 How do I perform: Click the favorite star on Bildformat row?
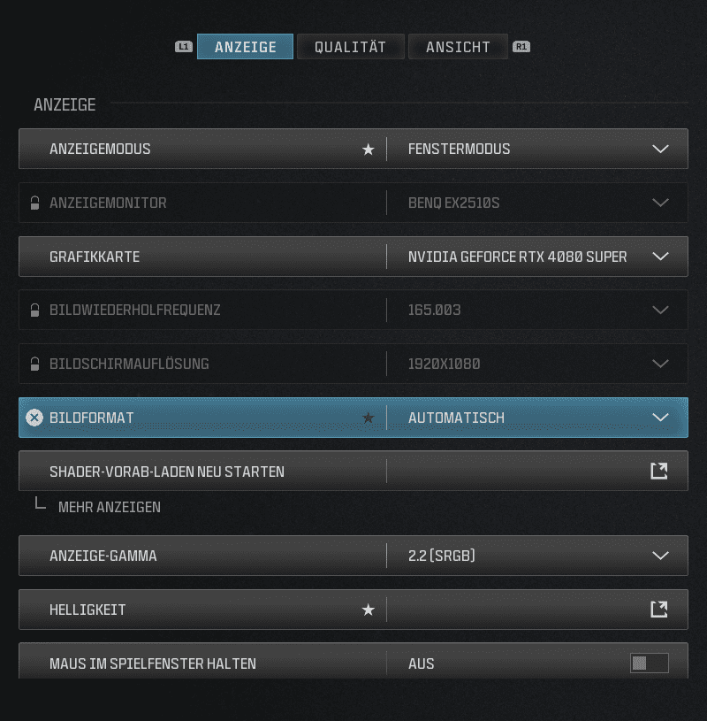pyautogui.click(x=368, y=418)
